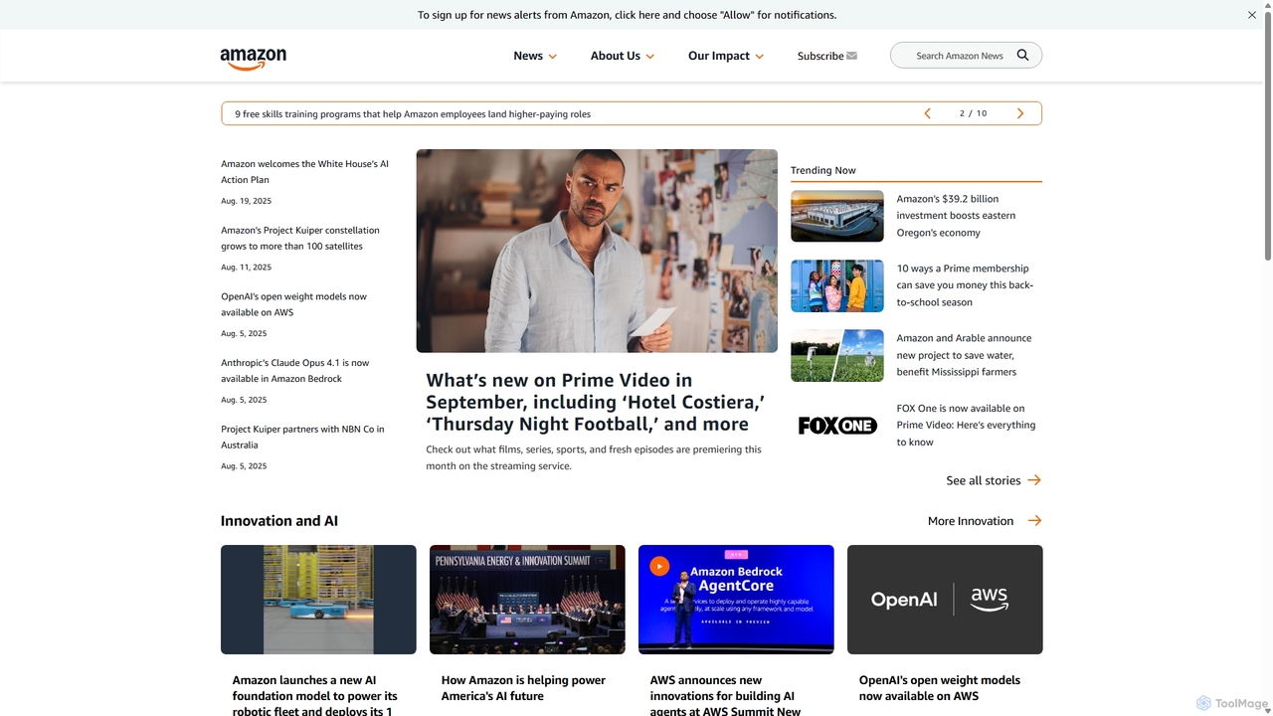Open the FOX One logo thumbnail
The image size is (1273, 716).
[837, 426]
